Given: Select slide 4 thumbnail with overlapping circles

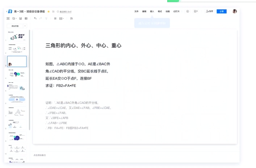Looking at the screenshot, I should (x=17, y=74).
